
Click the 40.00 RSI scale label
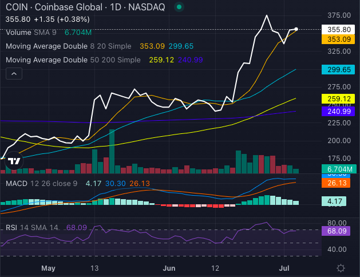click(337, 249)
